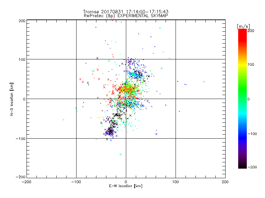The image size is (265, 198).
Task: Click the green X marker near -140 km south
Action: pyautogui.click(x=121, y=154)
